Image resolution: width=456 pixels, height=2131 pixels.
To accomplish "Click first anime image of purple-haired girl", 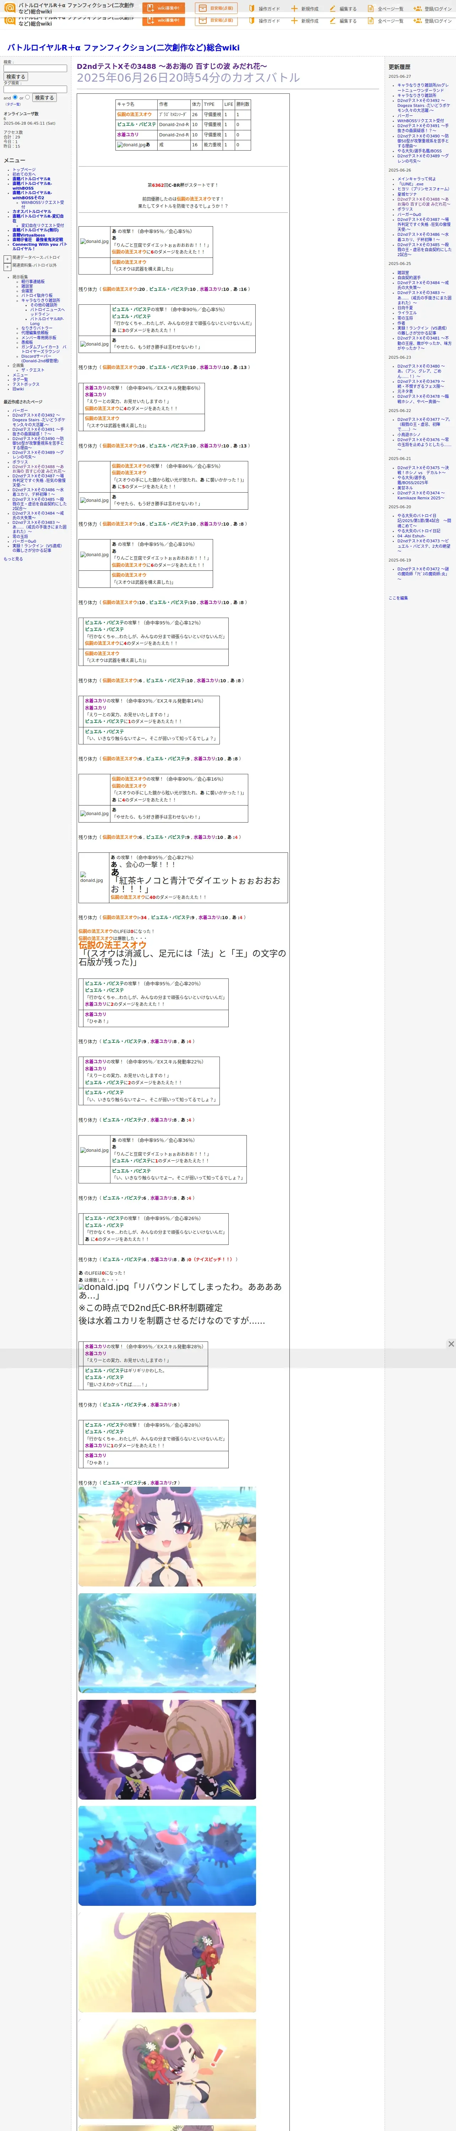I will 167,1536.
